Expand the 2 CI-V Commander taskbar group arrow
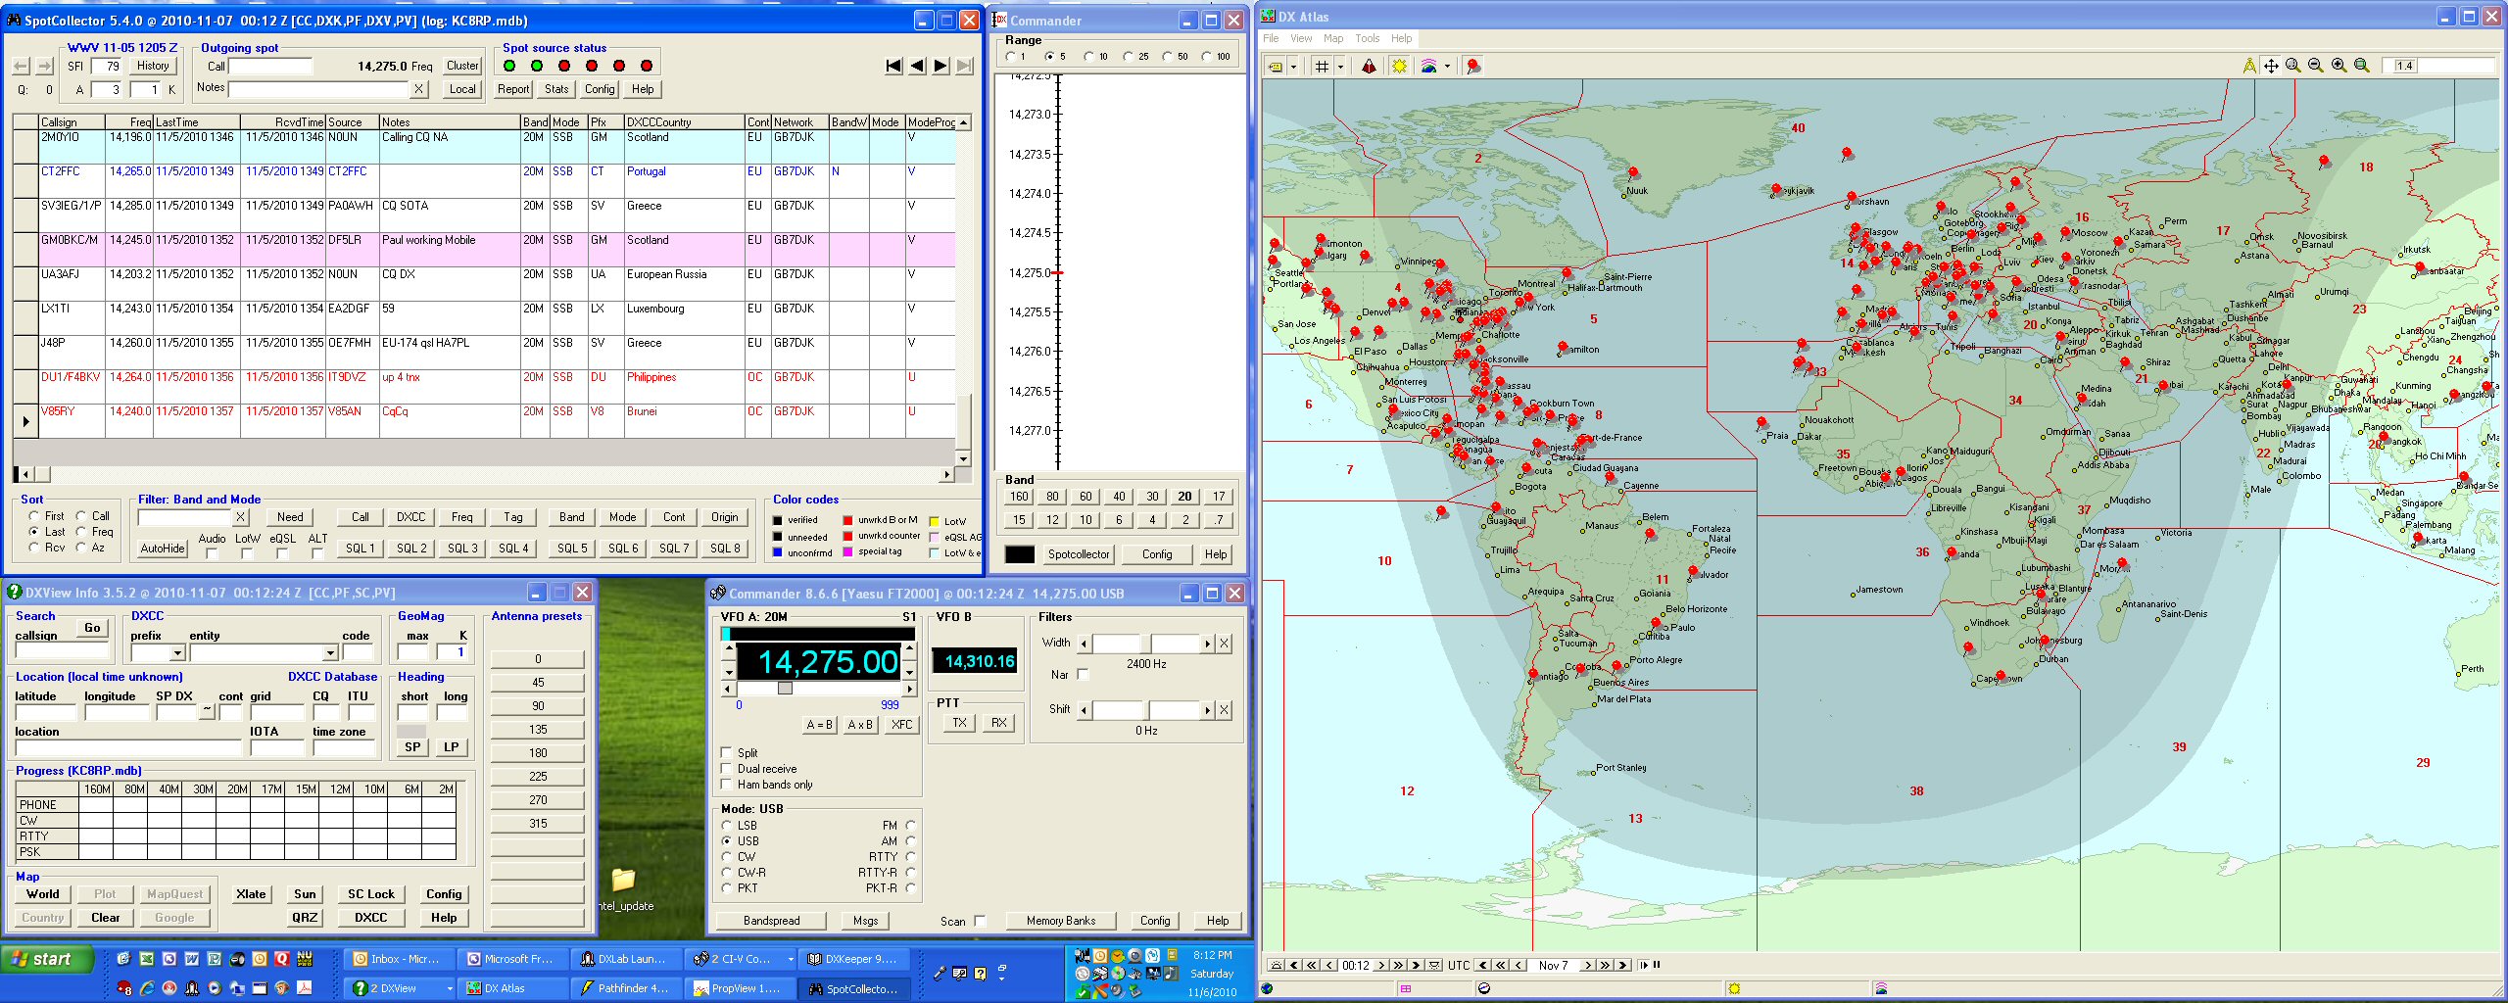This screenshot has width=2508, height=1003. point(790,959)
